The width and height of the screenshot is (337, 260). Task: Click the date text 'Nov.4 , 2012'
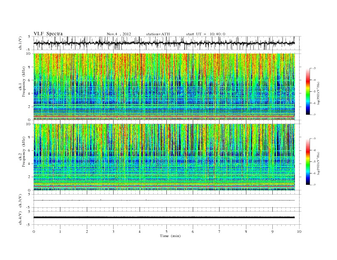pos(119,34)
